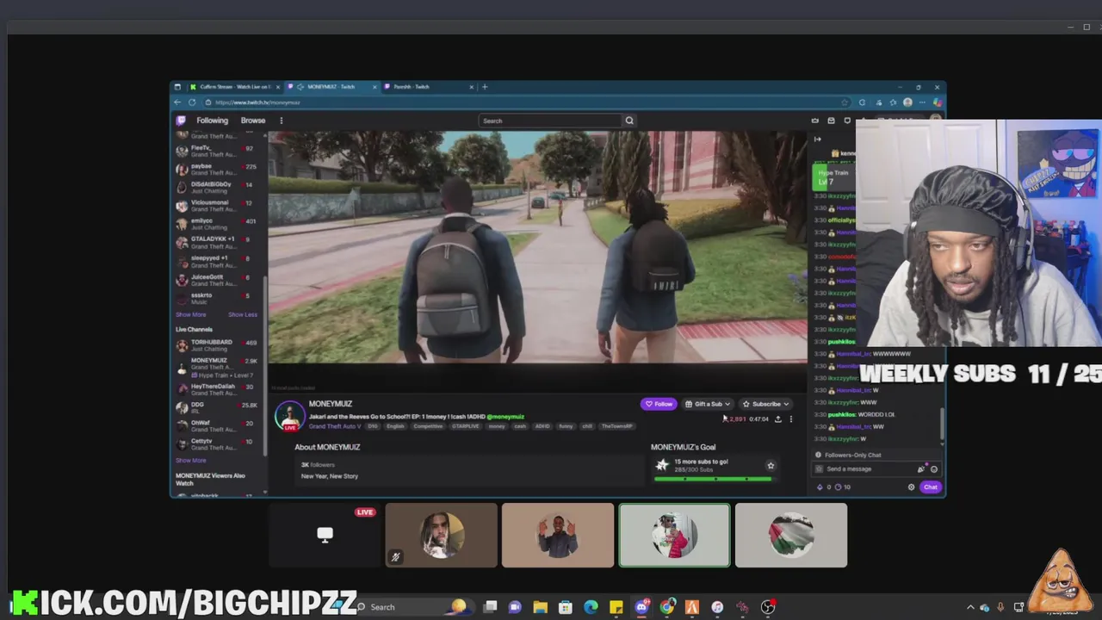Open GTALADYKK channel in sidebar

point(215,242)
